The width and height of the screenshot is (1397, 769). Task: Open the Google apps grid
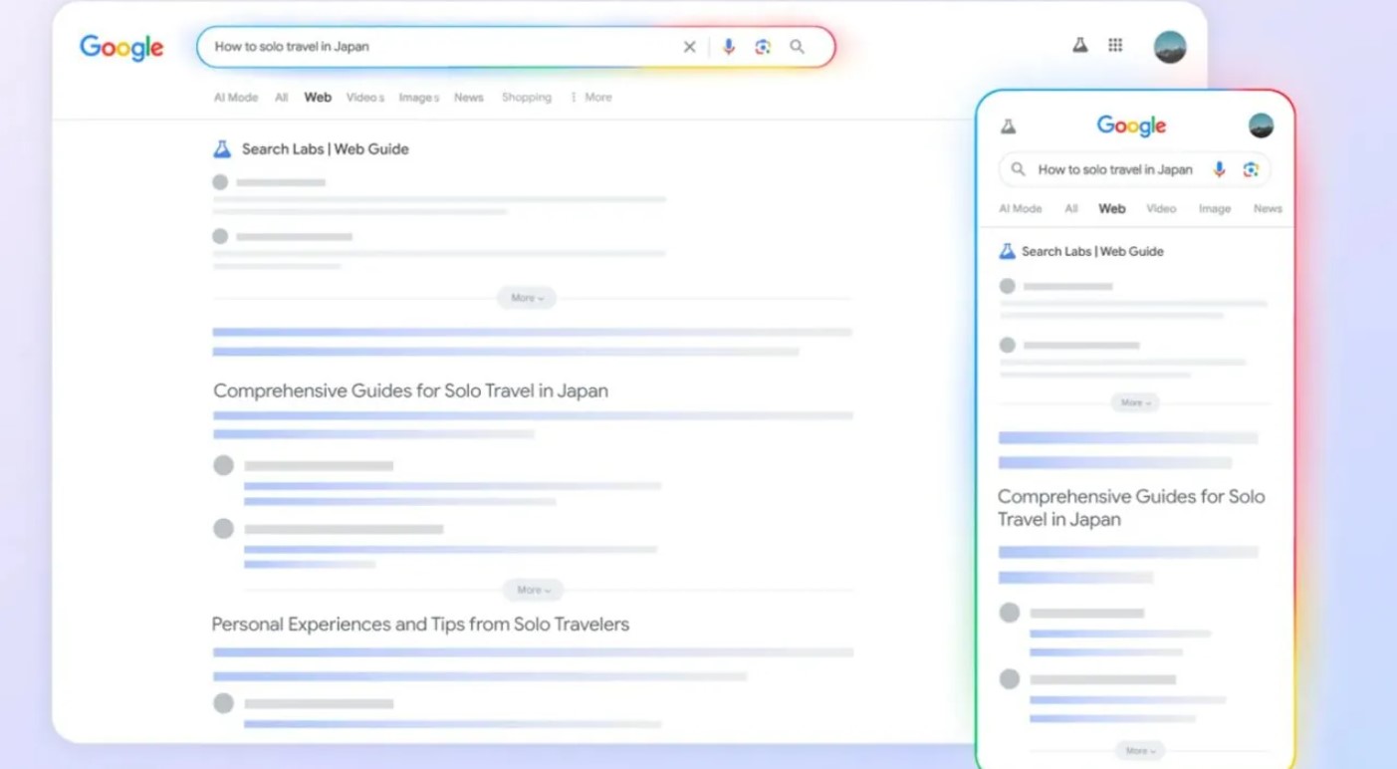1115,45
